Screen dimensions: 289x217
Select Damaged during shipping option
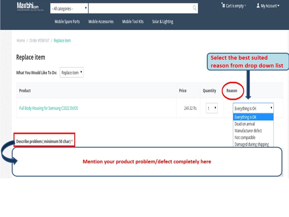tap(252, 144)
